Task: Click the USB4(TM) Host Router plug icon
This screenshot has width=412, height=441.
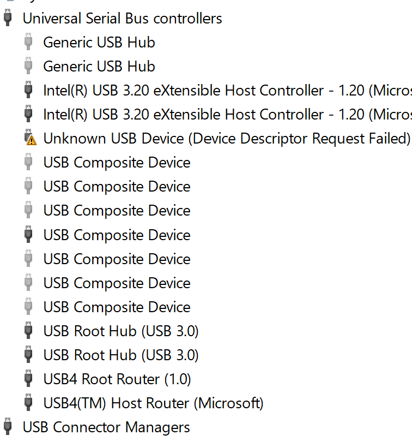Action: [29, 403]
